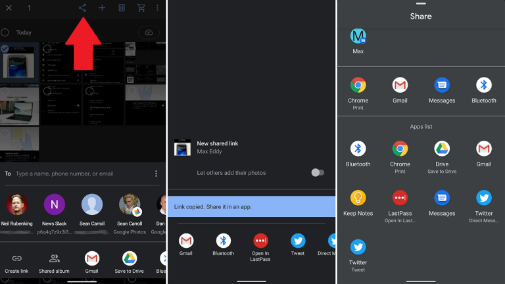Image resolution: width=505 pixels, height=284 pixels.
Task: Tap the shopping cart order icon
Action: point(141,8)
